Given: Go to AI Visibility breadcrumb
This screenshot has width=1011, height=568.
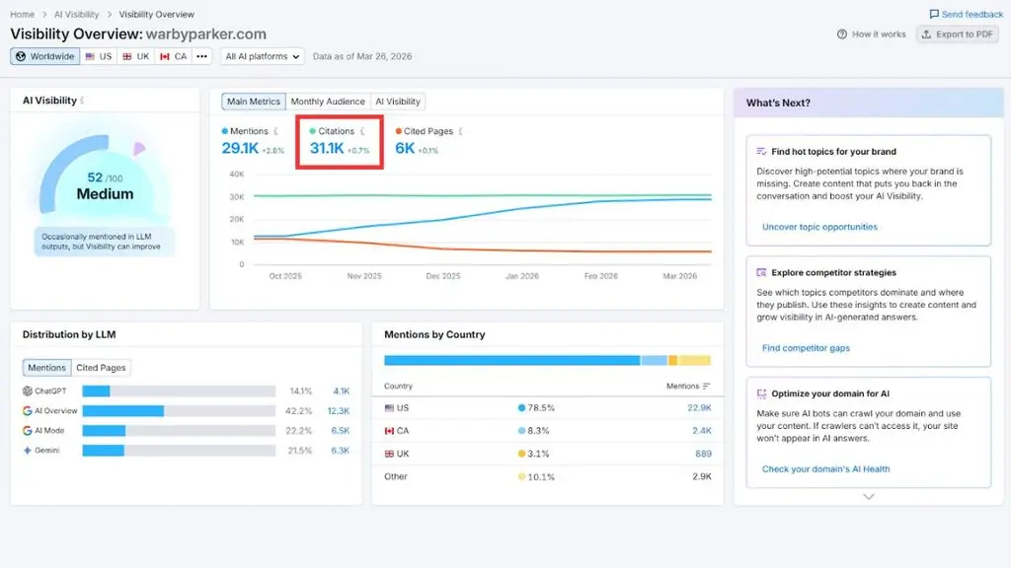Looking at the screenshot, I should [x=77, y=14].
